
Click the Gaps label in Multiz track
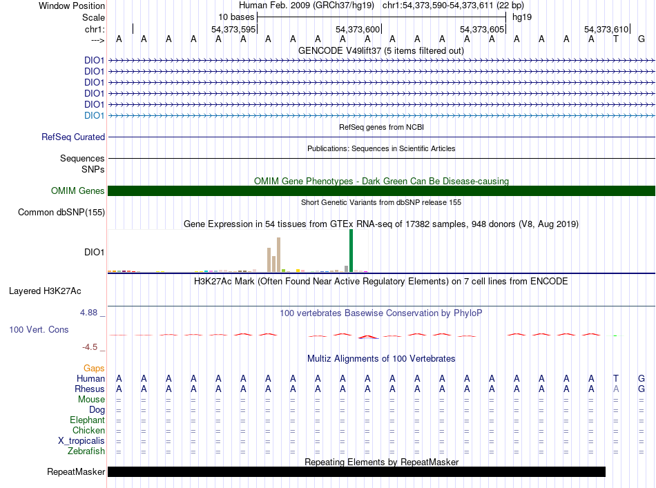tap(94, 369)
